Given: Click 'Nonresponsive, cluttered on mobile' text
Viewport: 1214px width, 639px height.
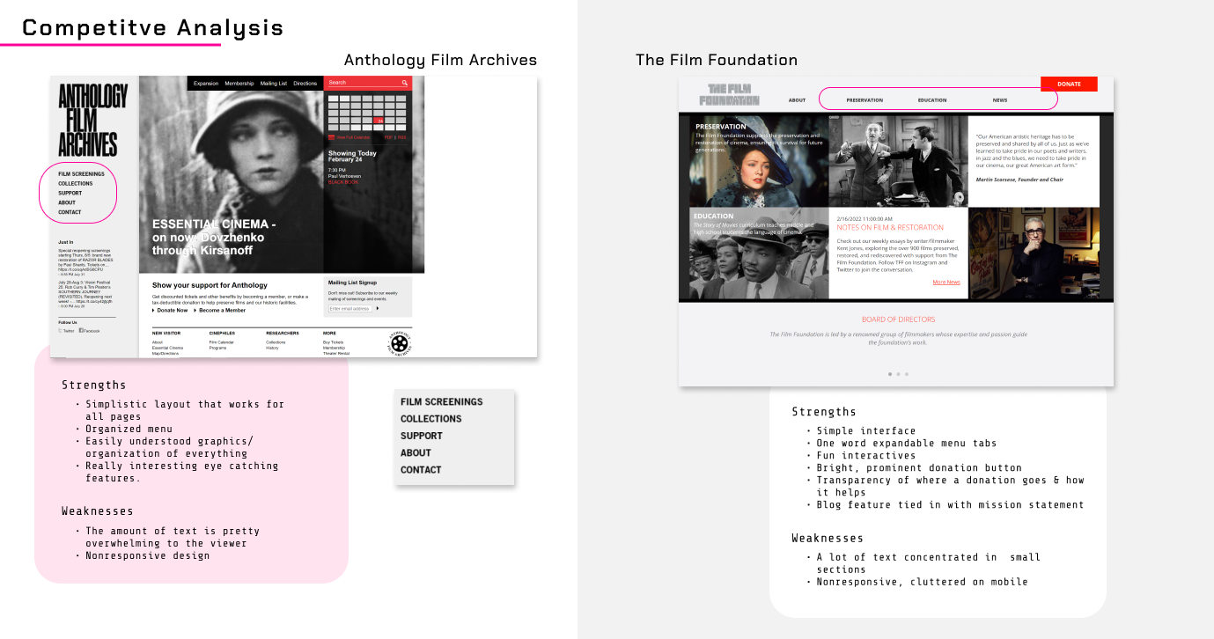Looking at the screenshot, I should pyautogui.click(x=922, y=582).
